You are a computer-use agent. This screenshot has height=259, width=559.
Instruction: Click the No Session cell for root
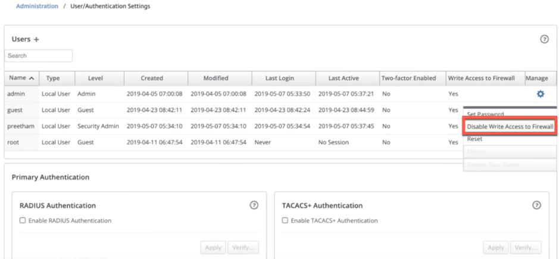(x=334, y=142)
